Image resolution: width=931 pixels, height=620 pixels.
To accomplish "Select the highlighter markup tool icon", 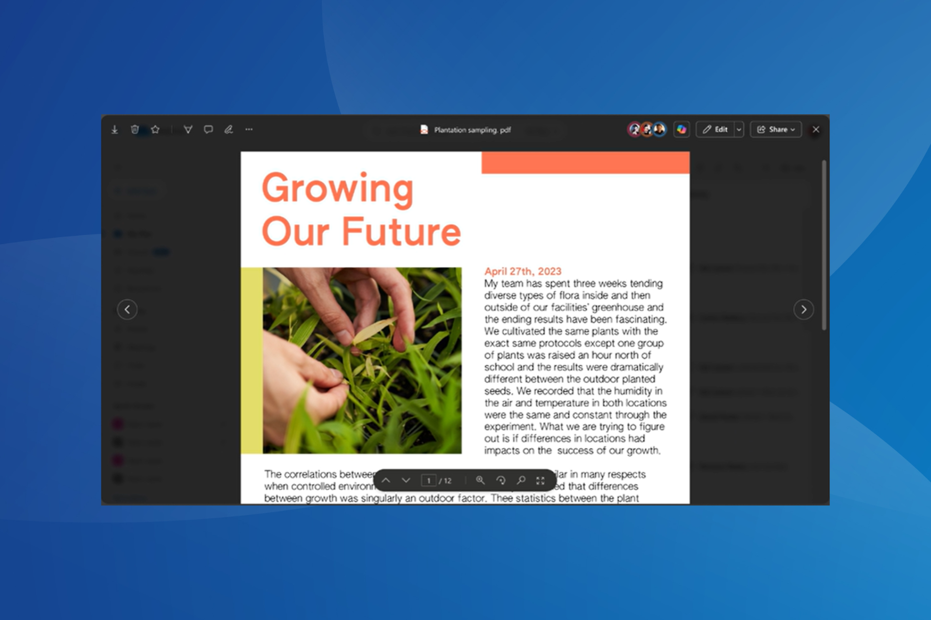I will pos(188,129).
